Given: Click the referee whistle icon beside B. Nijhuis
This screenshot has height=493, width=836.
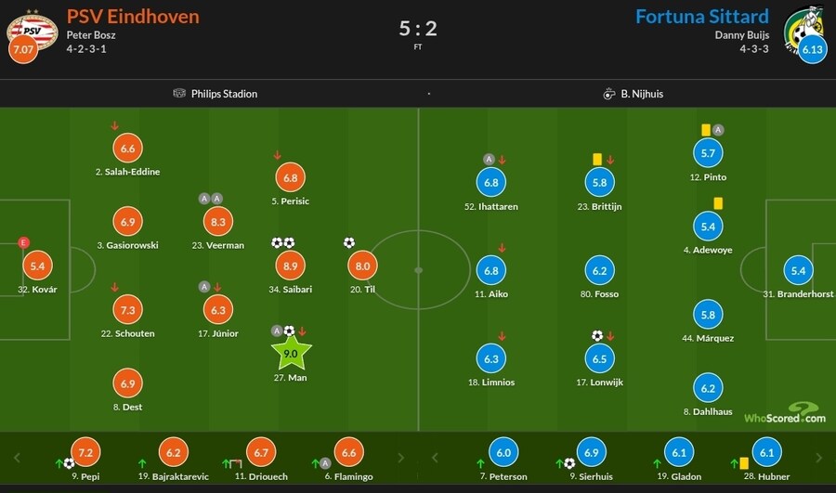Looking at the screenshot, I should (x=609, y=94).
